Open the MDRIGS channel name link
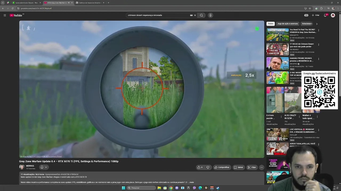Viewport: 341px width, 191px height. point(30,166)
